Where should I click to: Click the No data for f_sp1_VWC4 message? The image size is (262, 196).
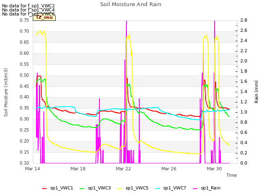(28, 10)
